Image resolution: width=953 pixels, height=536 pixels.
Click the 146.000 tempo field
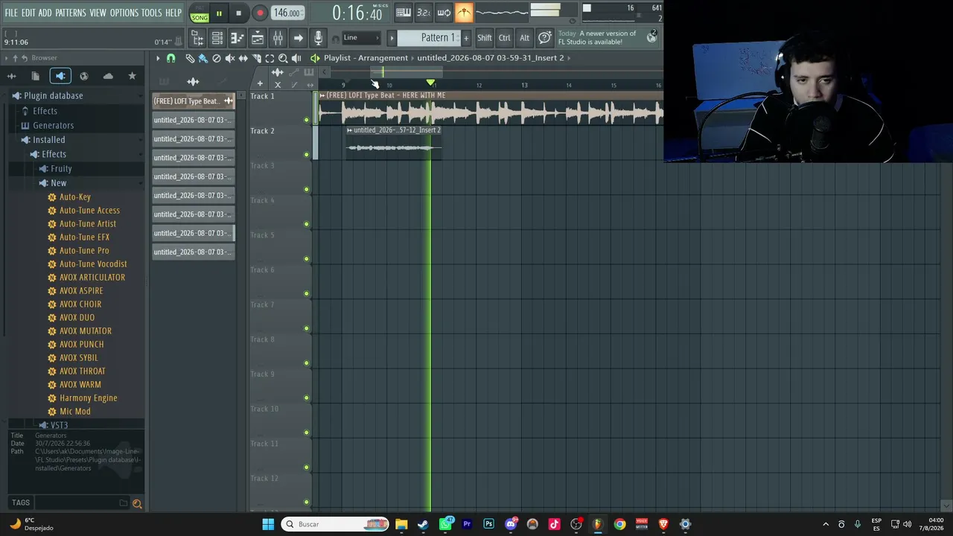click(287, 13)
